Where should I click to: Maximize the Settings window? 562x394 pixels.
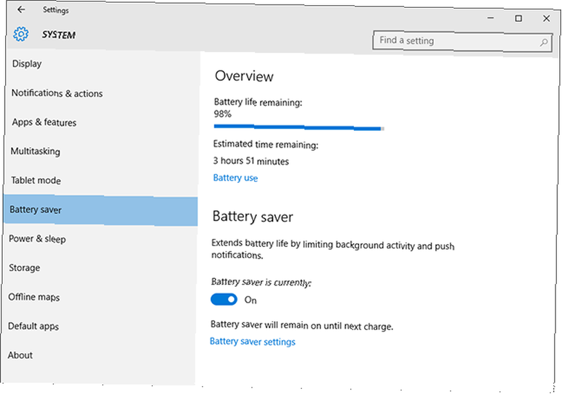tap(518, 19)
